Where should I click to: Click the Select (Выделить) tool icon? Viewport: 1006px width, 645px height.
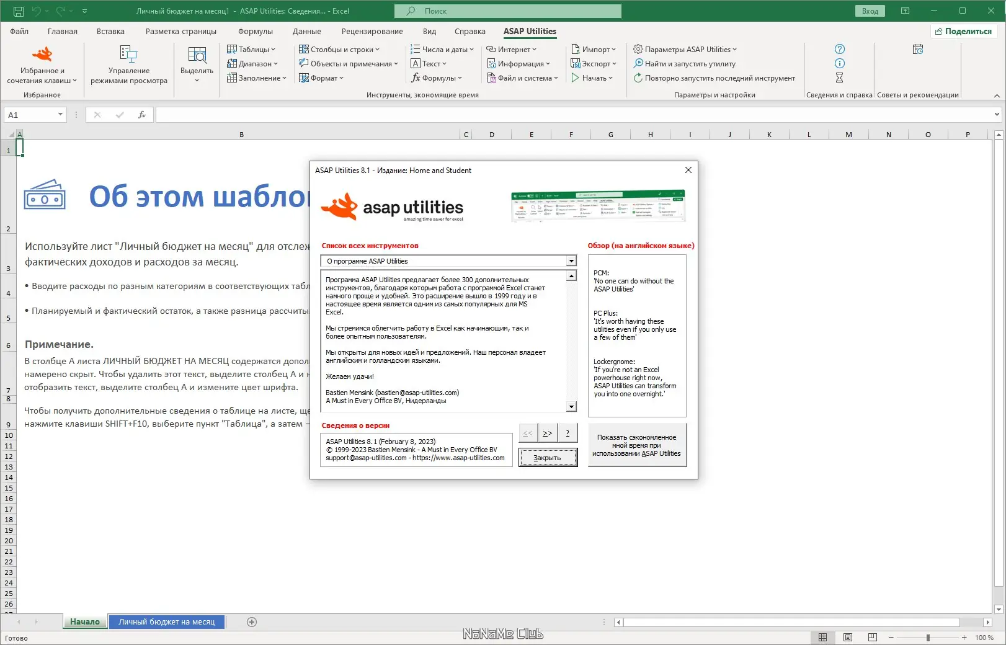197,55
